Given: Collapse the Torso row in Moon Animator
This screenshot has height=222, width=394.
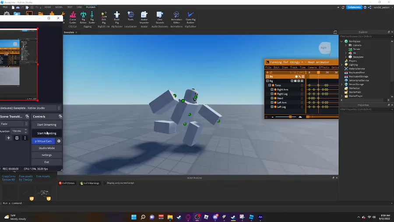Looking at the screenshot, I should pos(270,85).
